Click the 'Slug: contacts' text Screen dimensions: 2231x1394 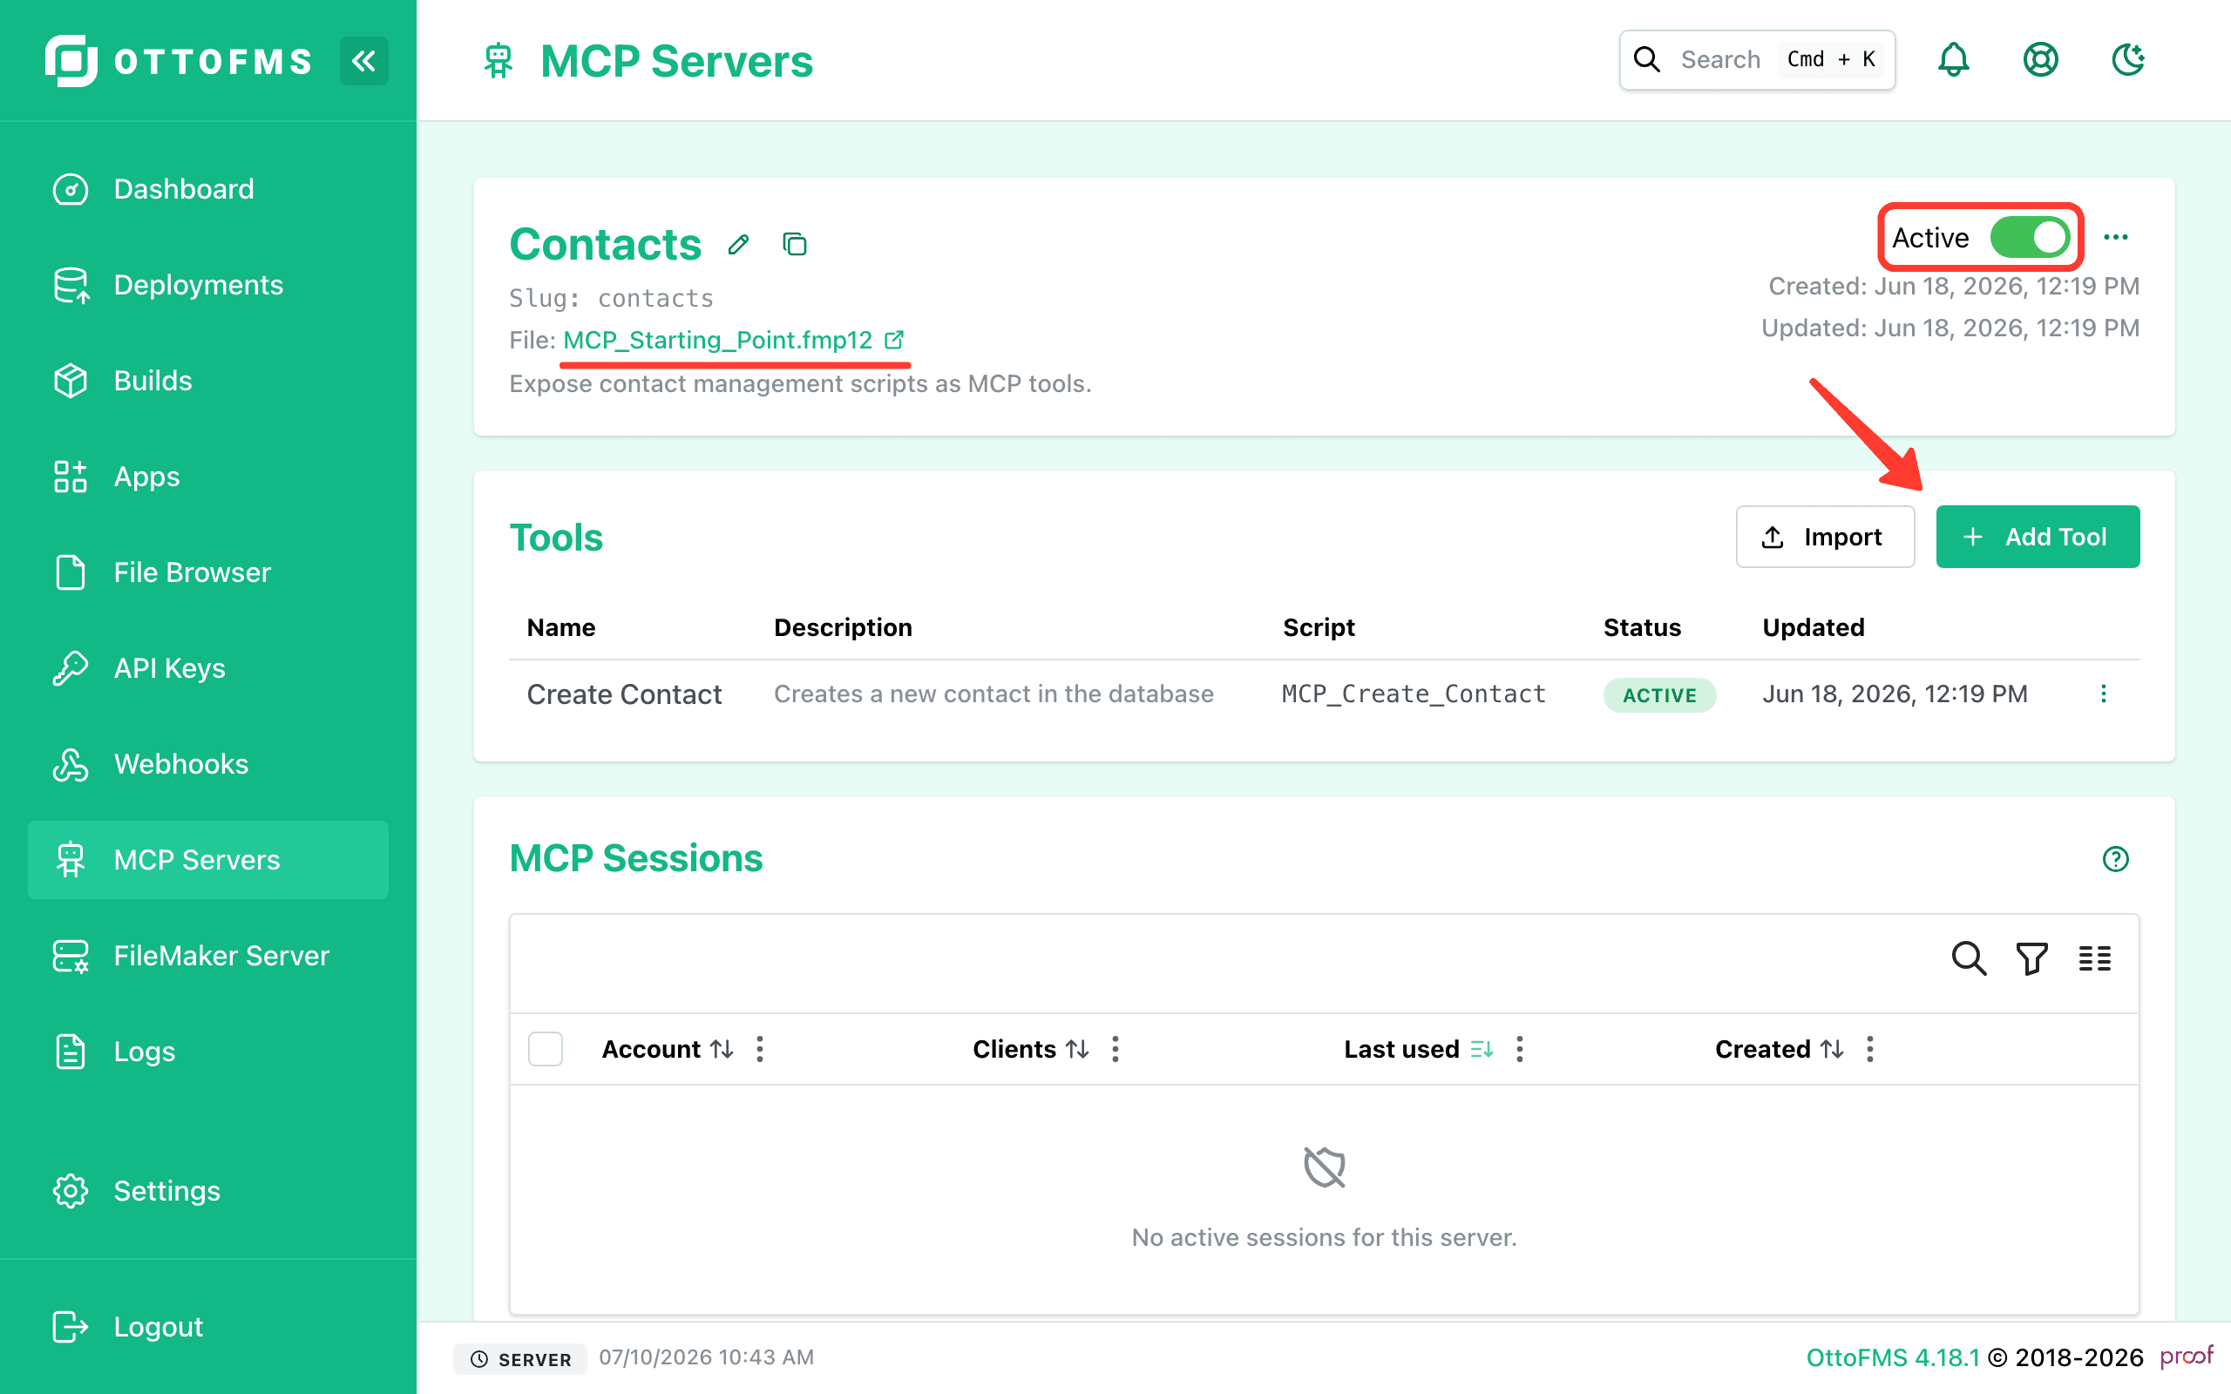611,299
